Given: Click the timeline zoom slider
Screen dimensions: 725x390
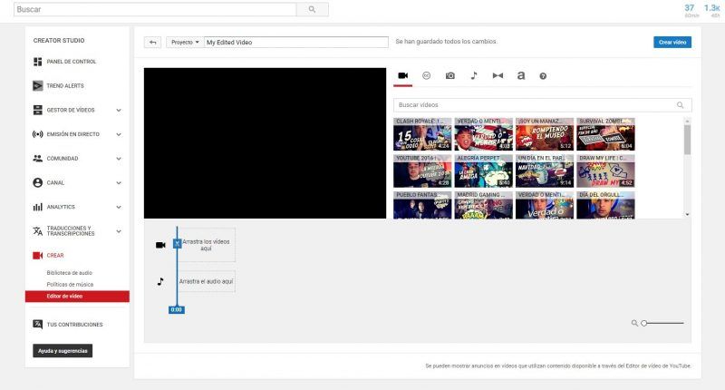Looking at the screenshot, I should coord(662,323).
